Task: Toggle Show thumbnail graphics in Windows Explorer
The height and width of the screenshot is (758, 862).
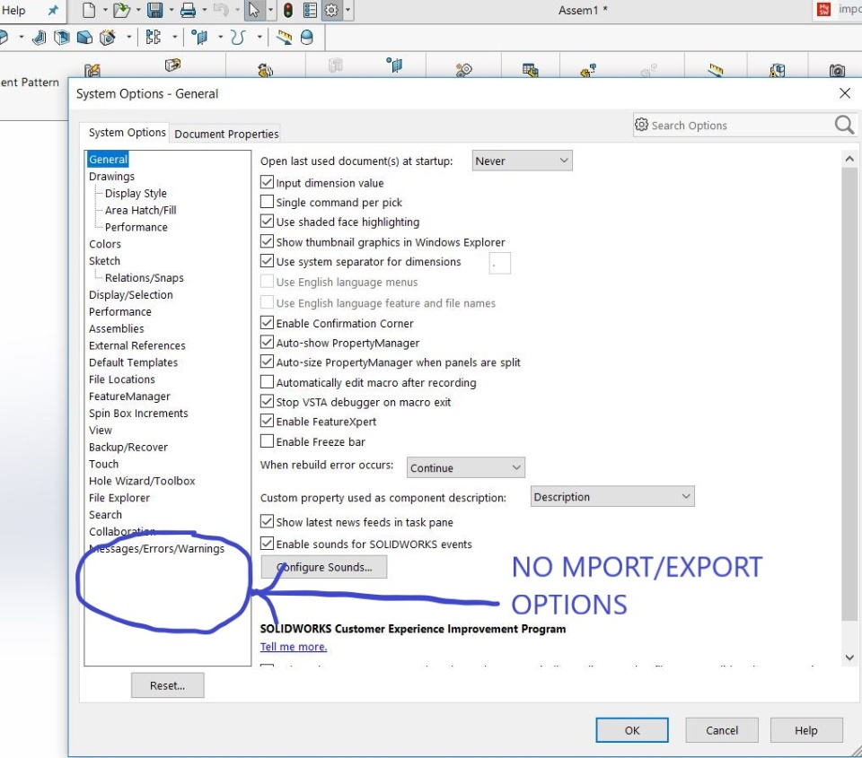Action: pyautogui.click(x=267, y=241)
